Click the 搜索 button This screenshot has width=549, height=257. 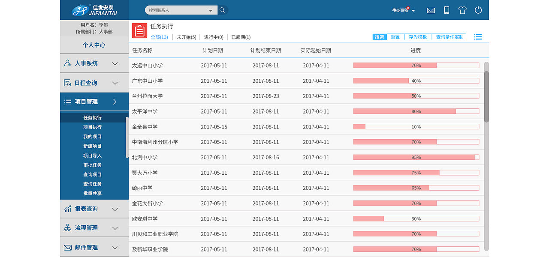(x=379, y=37)
